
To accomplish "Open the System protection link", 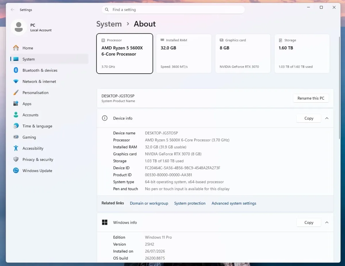I will (x=190, y=203).
